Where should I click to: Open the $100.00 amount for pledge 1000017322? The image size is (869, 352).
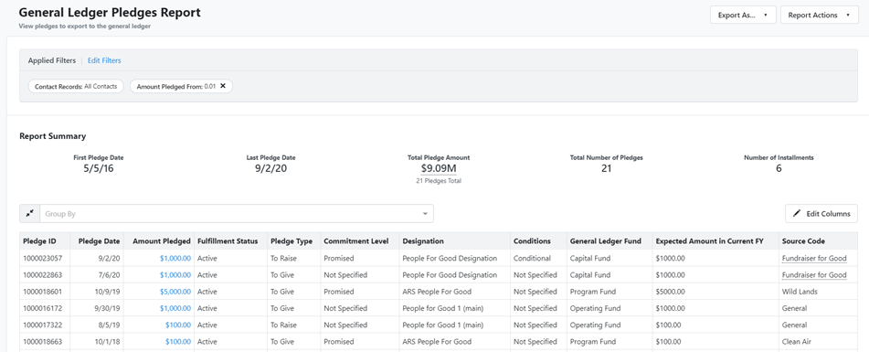tap(178, 325)
